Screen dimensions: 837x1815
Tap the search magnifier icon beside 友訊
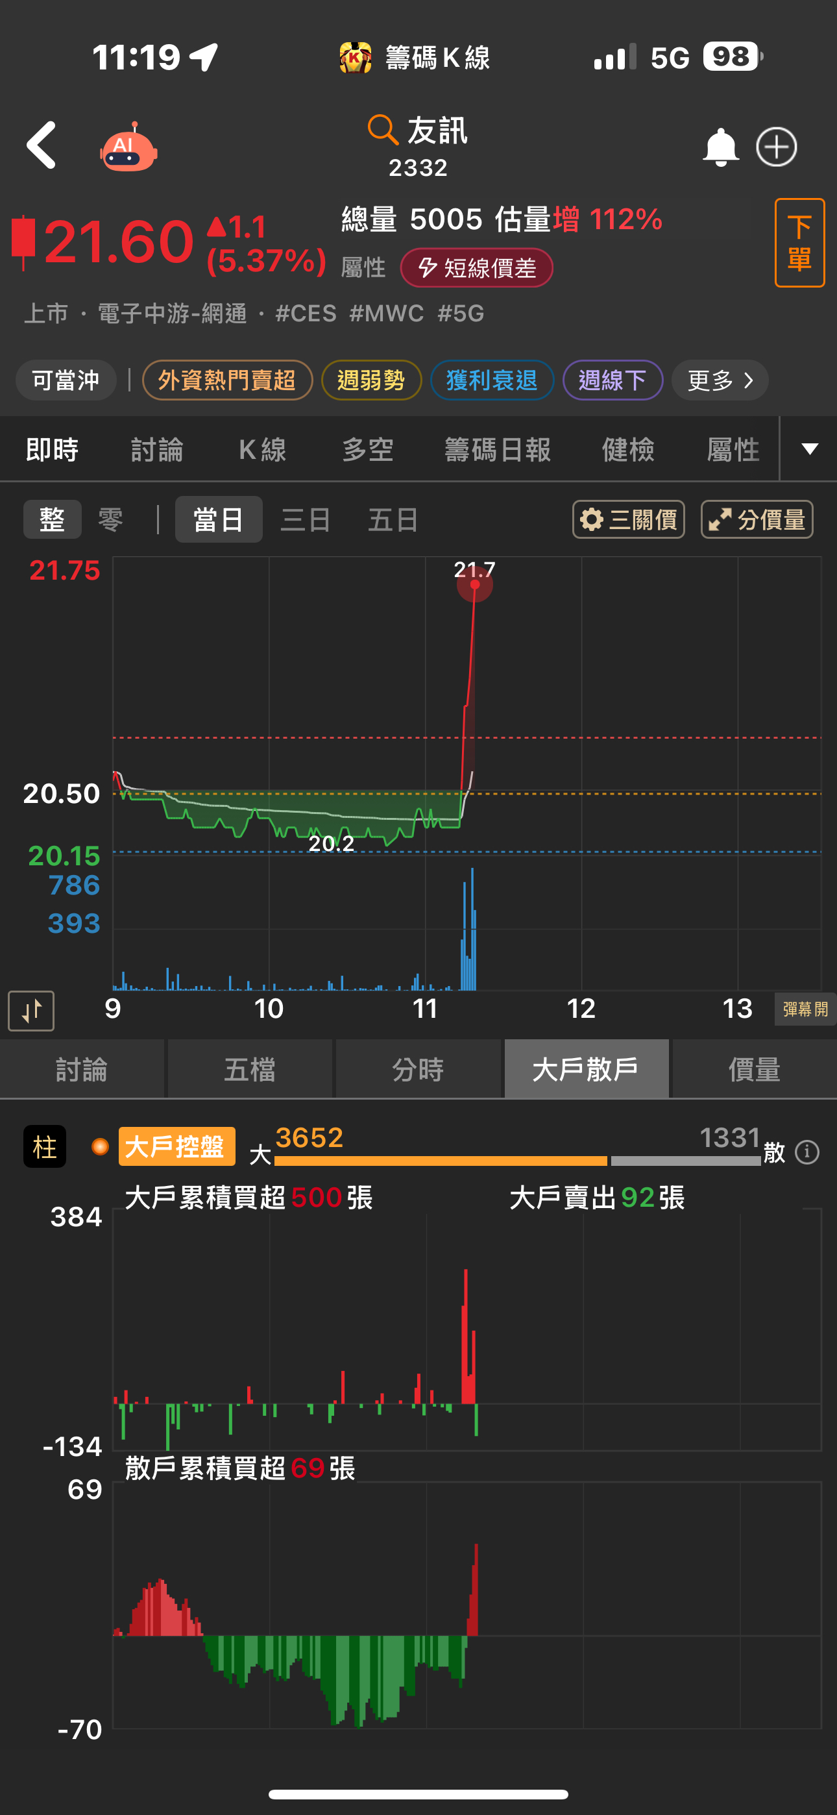click(x=383, y=130)
